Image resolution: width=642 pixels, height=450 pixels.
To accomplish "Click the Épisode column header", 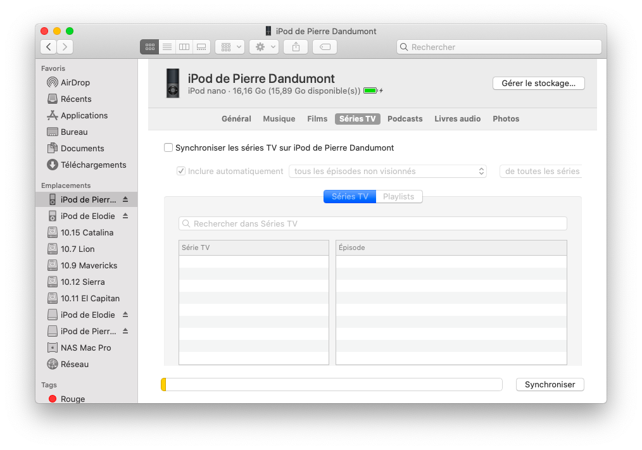I will [x=451, y=247].
